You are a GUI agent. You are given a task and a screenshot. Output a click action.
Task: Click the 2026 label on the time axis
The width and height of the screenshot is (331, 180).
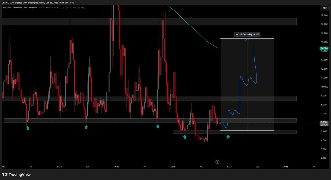pyautogui.click(x=173, y=167)
